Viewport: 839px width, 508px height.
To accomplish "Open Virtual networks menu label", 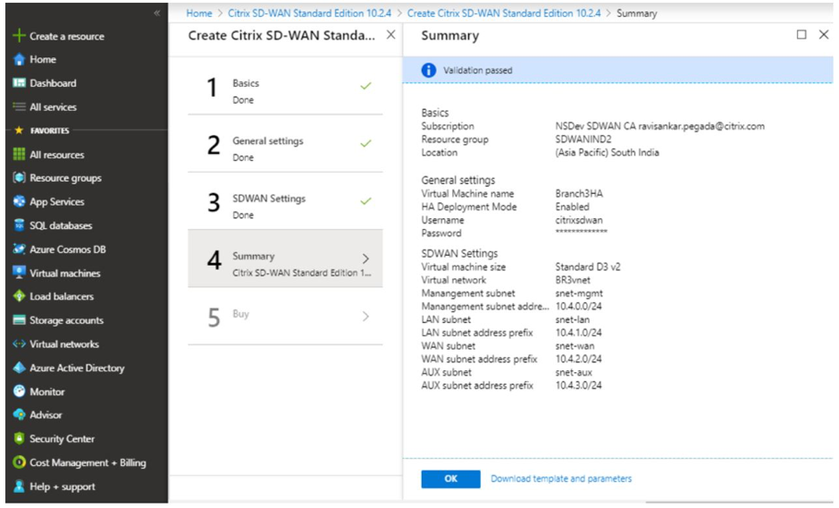I will (x=64, y=344).
